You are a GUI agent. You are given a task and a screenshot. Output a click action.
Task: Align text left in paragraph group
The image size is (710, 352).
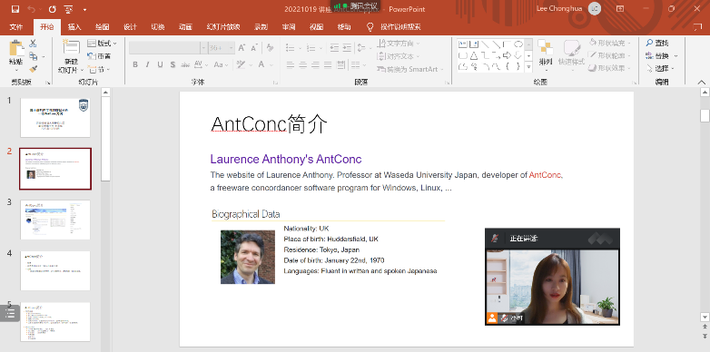click(x=291, y=64)
